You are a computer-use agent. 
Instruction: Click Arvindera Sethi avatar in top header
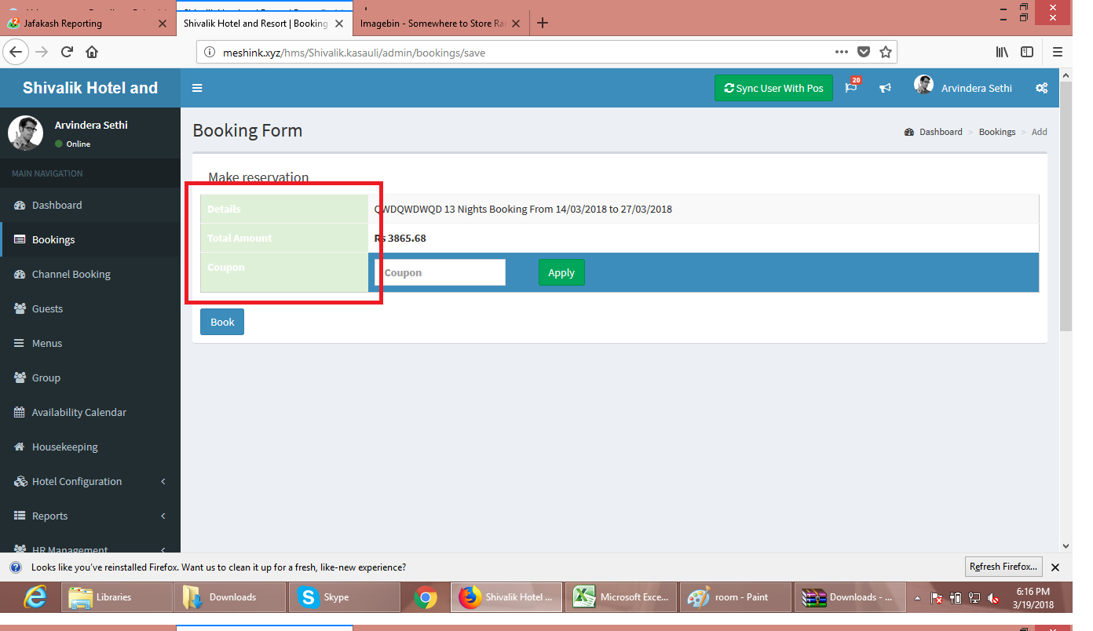tap(923, 86)
